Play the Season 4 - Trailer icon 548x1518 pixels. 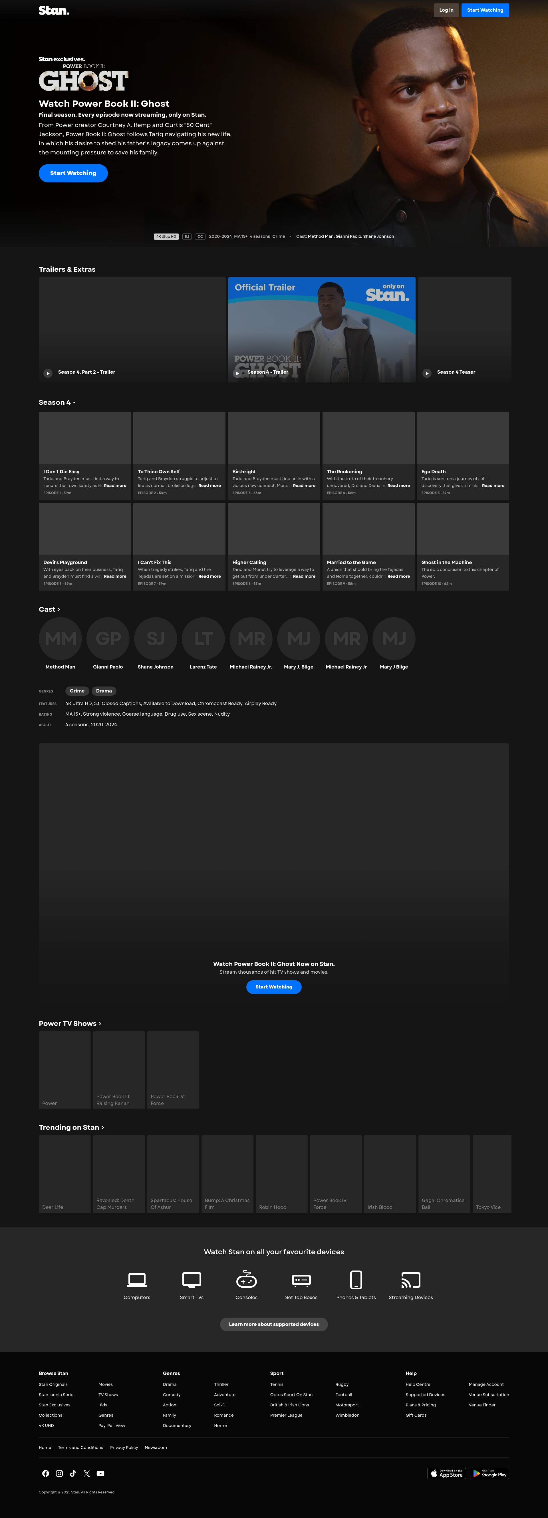[x=237, y=373]
